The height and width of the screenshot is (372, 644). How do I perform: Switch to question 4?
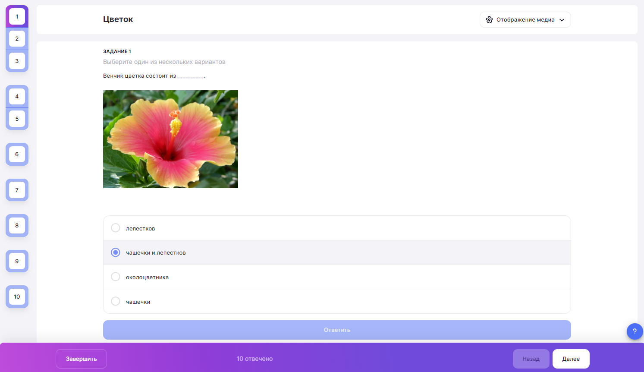click(17, 96)
